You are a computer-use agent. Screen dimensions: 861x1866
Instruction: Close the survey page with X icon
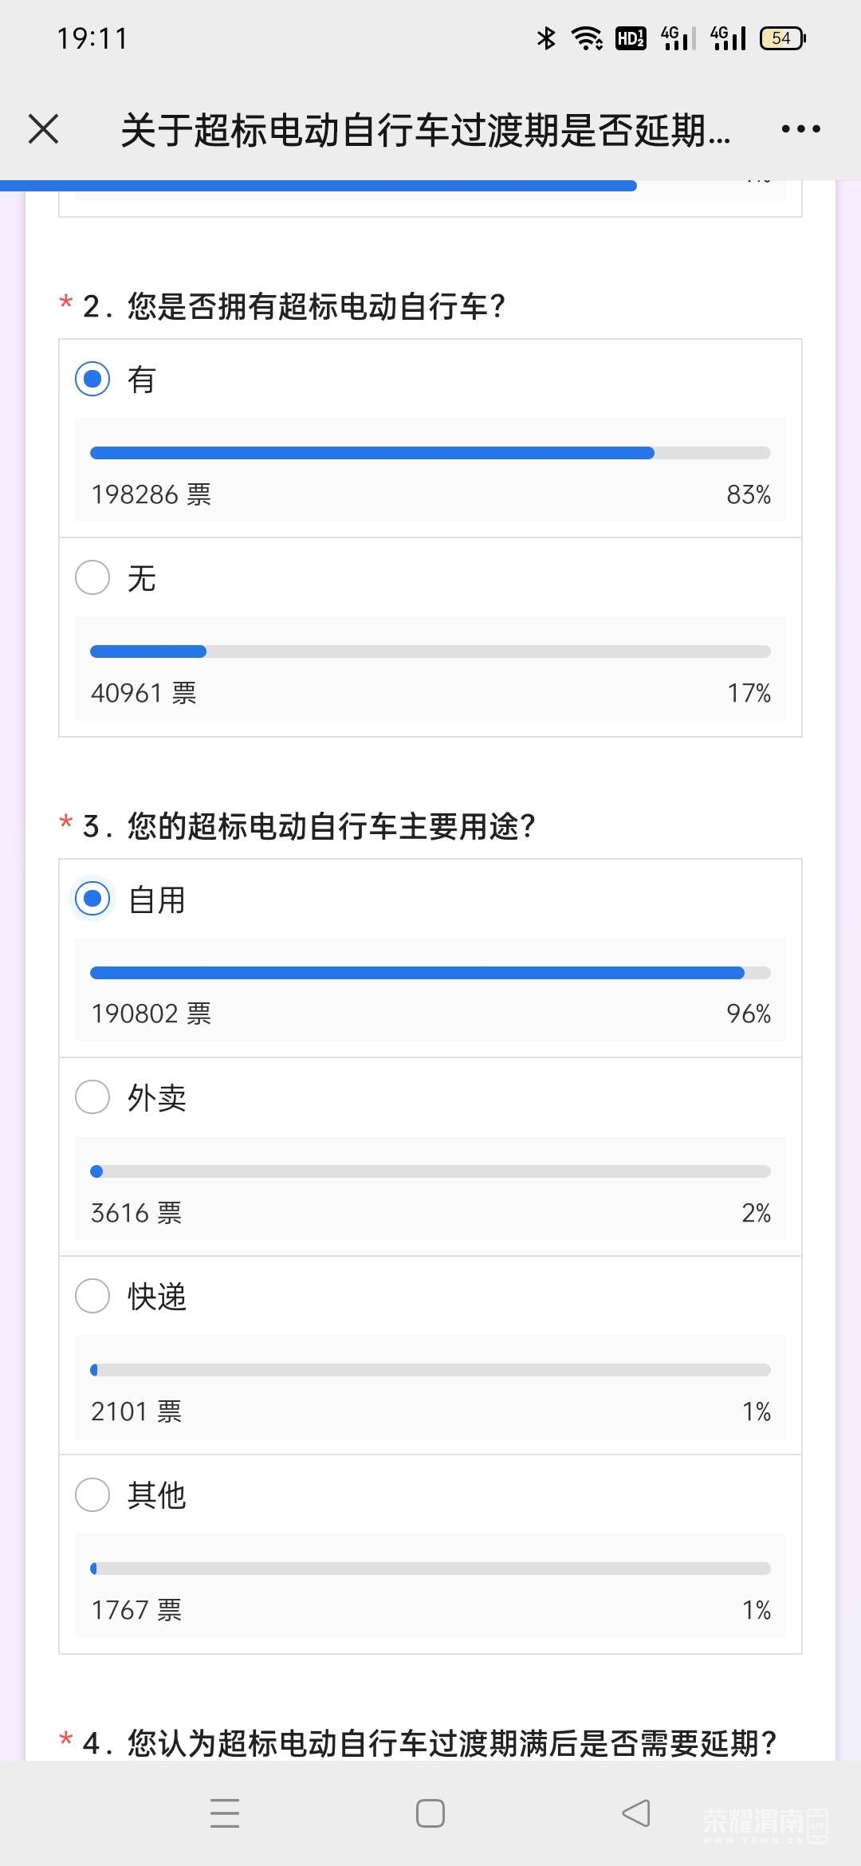[x=44, y=129]
